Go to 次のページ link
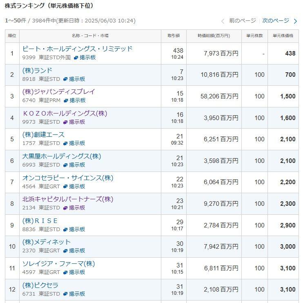Image resolution: width=303 pixels, height=303 pixels. (x=275, y=20)
